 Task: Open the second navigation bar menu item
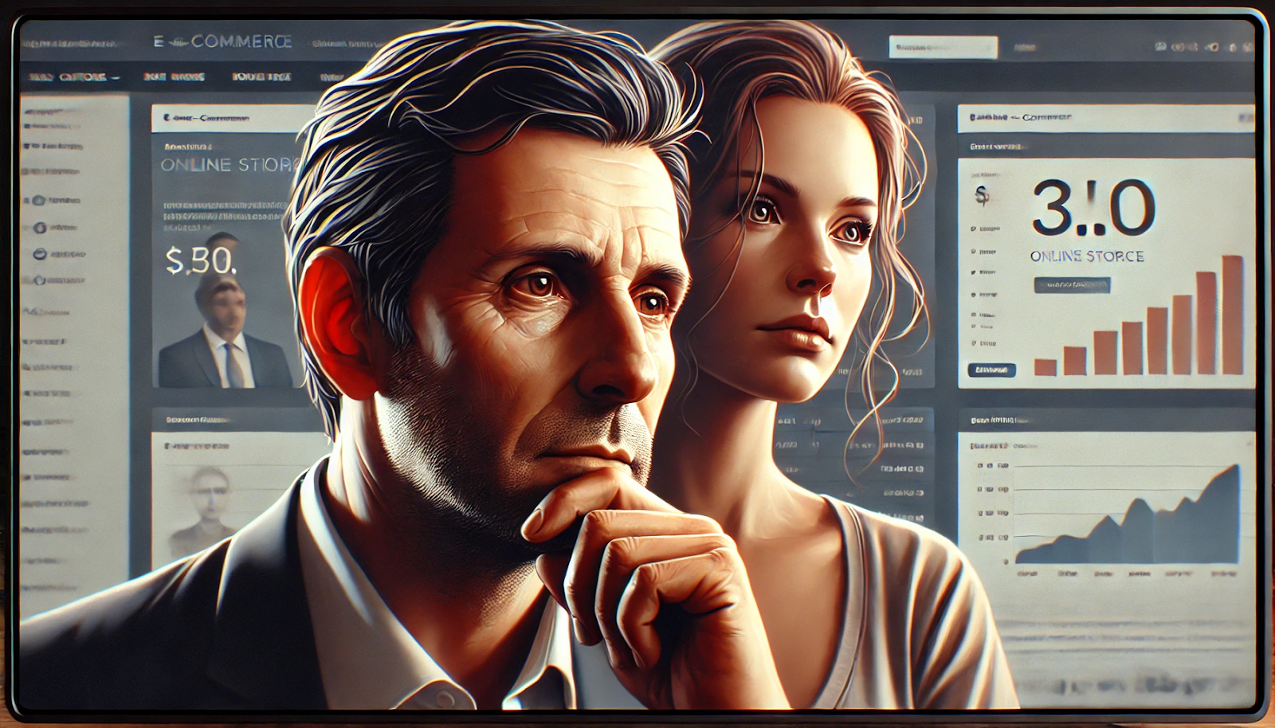coord(174,77)
